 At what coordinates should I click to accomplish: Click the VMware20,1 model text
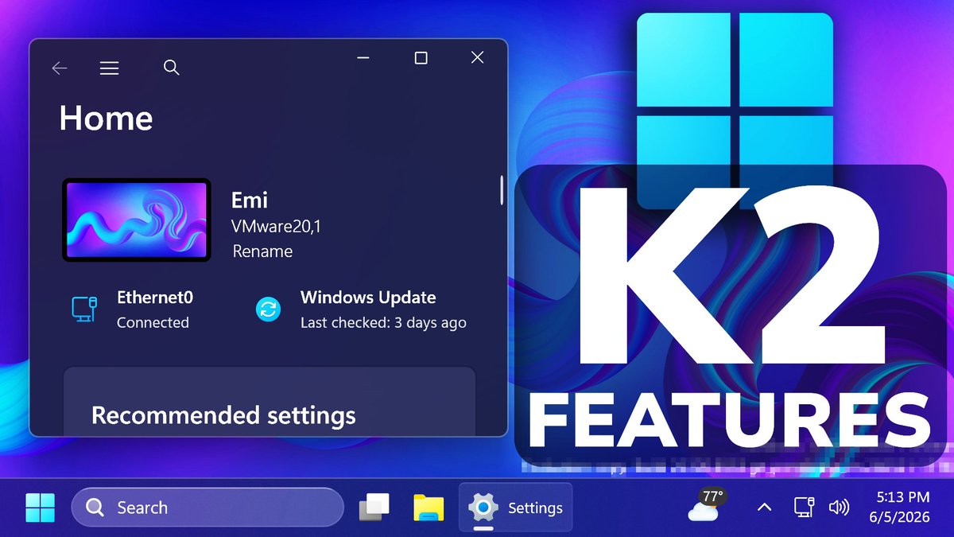click(x=276, y=226)
